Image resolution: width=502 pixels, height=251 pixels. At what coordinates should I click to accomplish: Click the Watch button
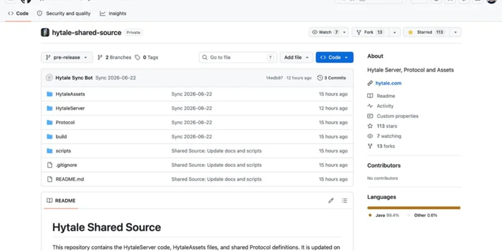[x=324, y=32]
